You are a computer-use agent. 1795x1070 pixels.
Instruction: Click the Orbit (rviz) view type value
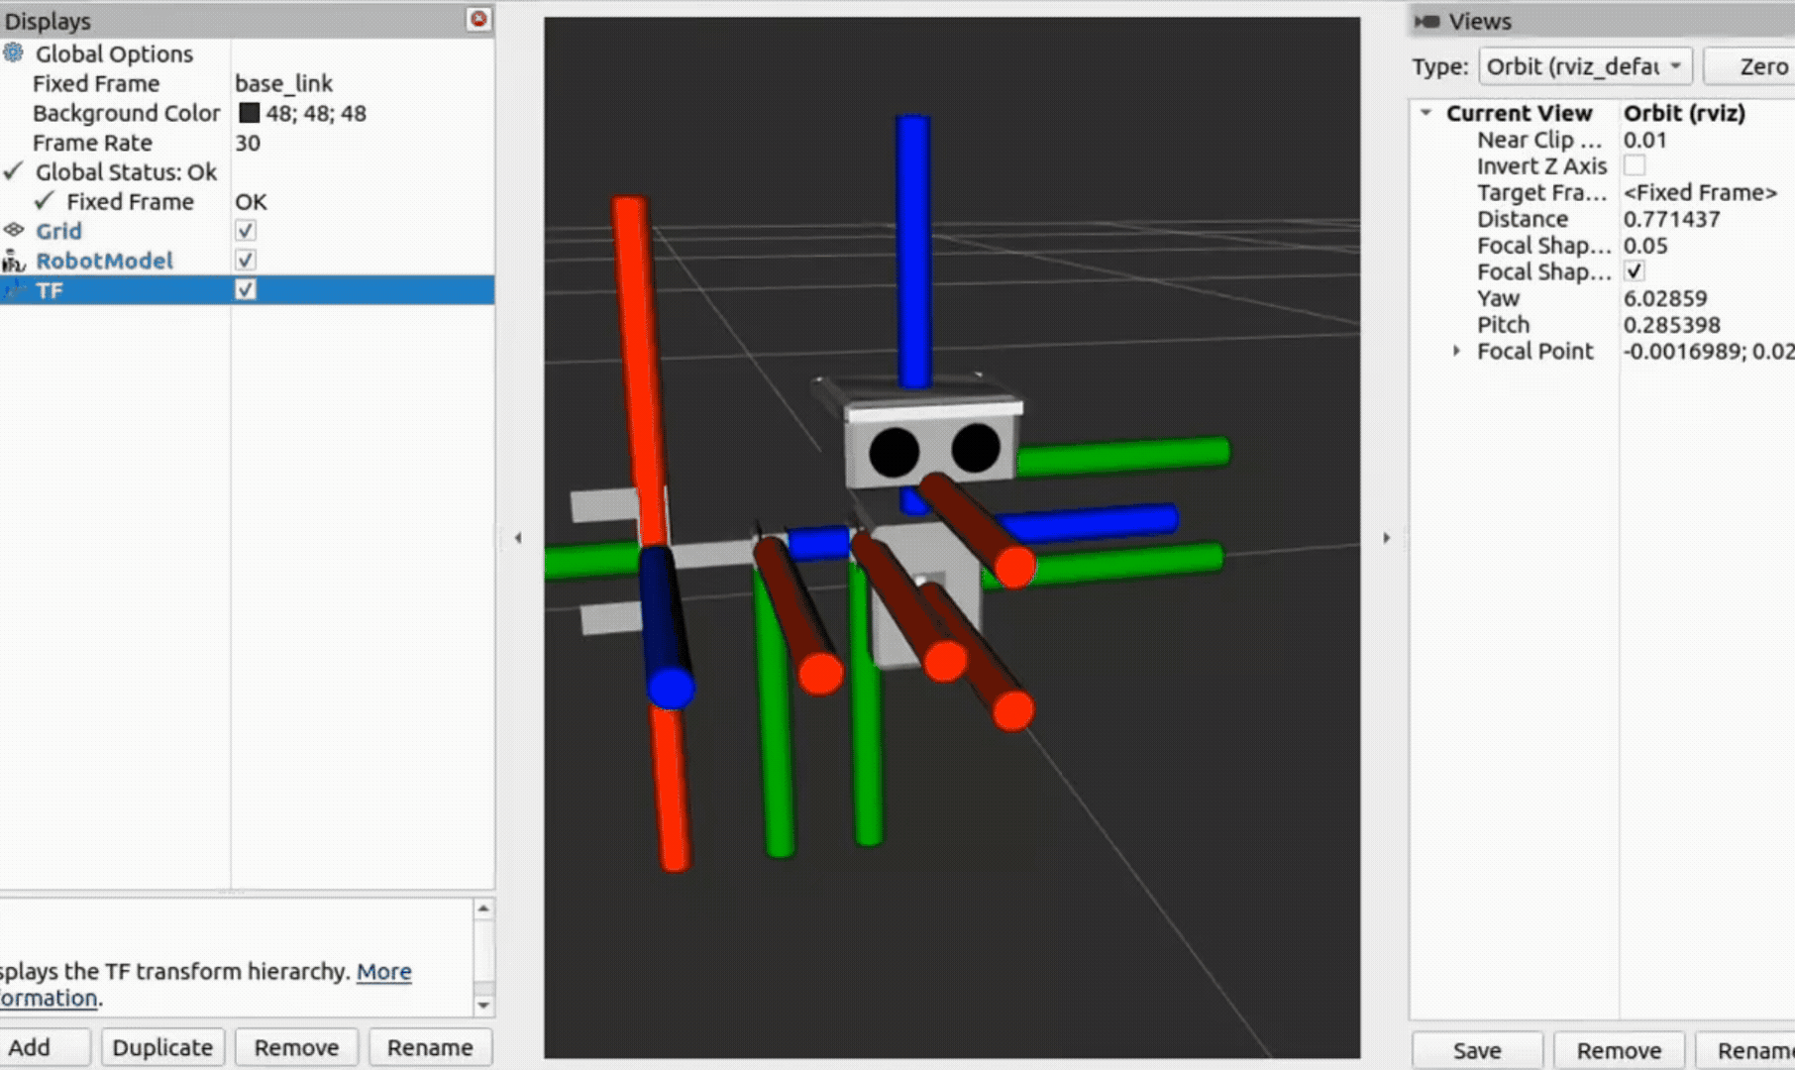1683,113
